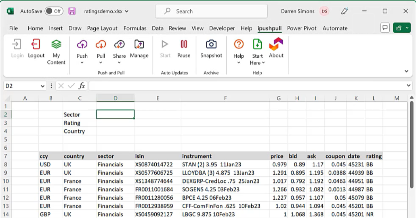Click in the Search box

pos(211,11)
